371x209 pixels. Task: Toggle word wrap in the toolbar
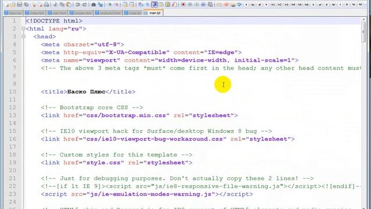(x=141, y=5)
